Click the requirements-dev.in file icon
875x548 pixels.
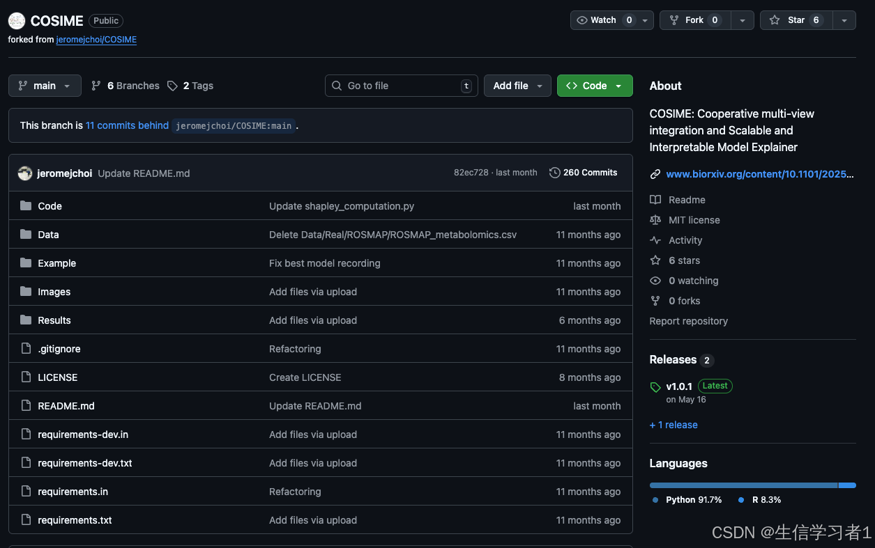(26, 435)
